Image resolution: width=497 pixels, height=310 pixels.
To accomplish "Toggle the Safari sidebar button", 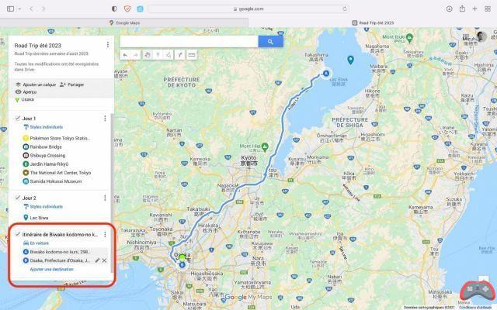I will [x=10, y=9].
